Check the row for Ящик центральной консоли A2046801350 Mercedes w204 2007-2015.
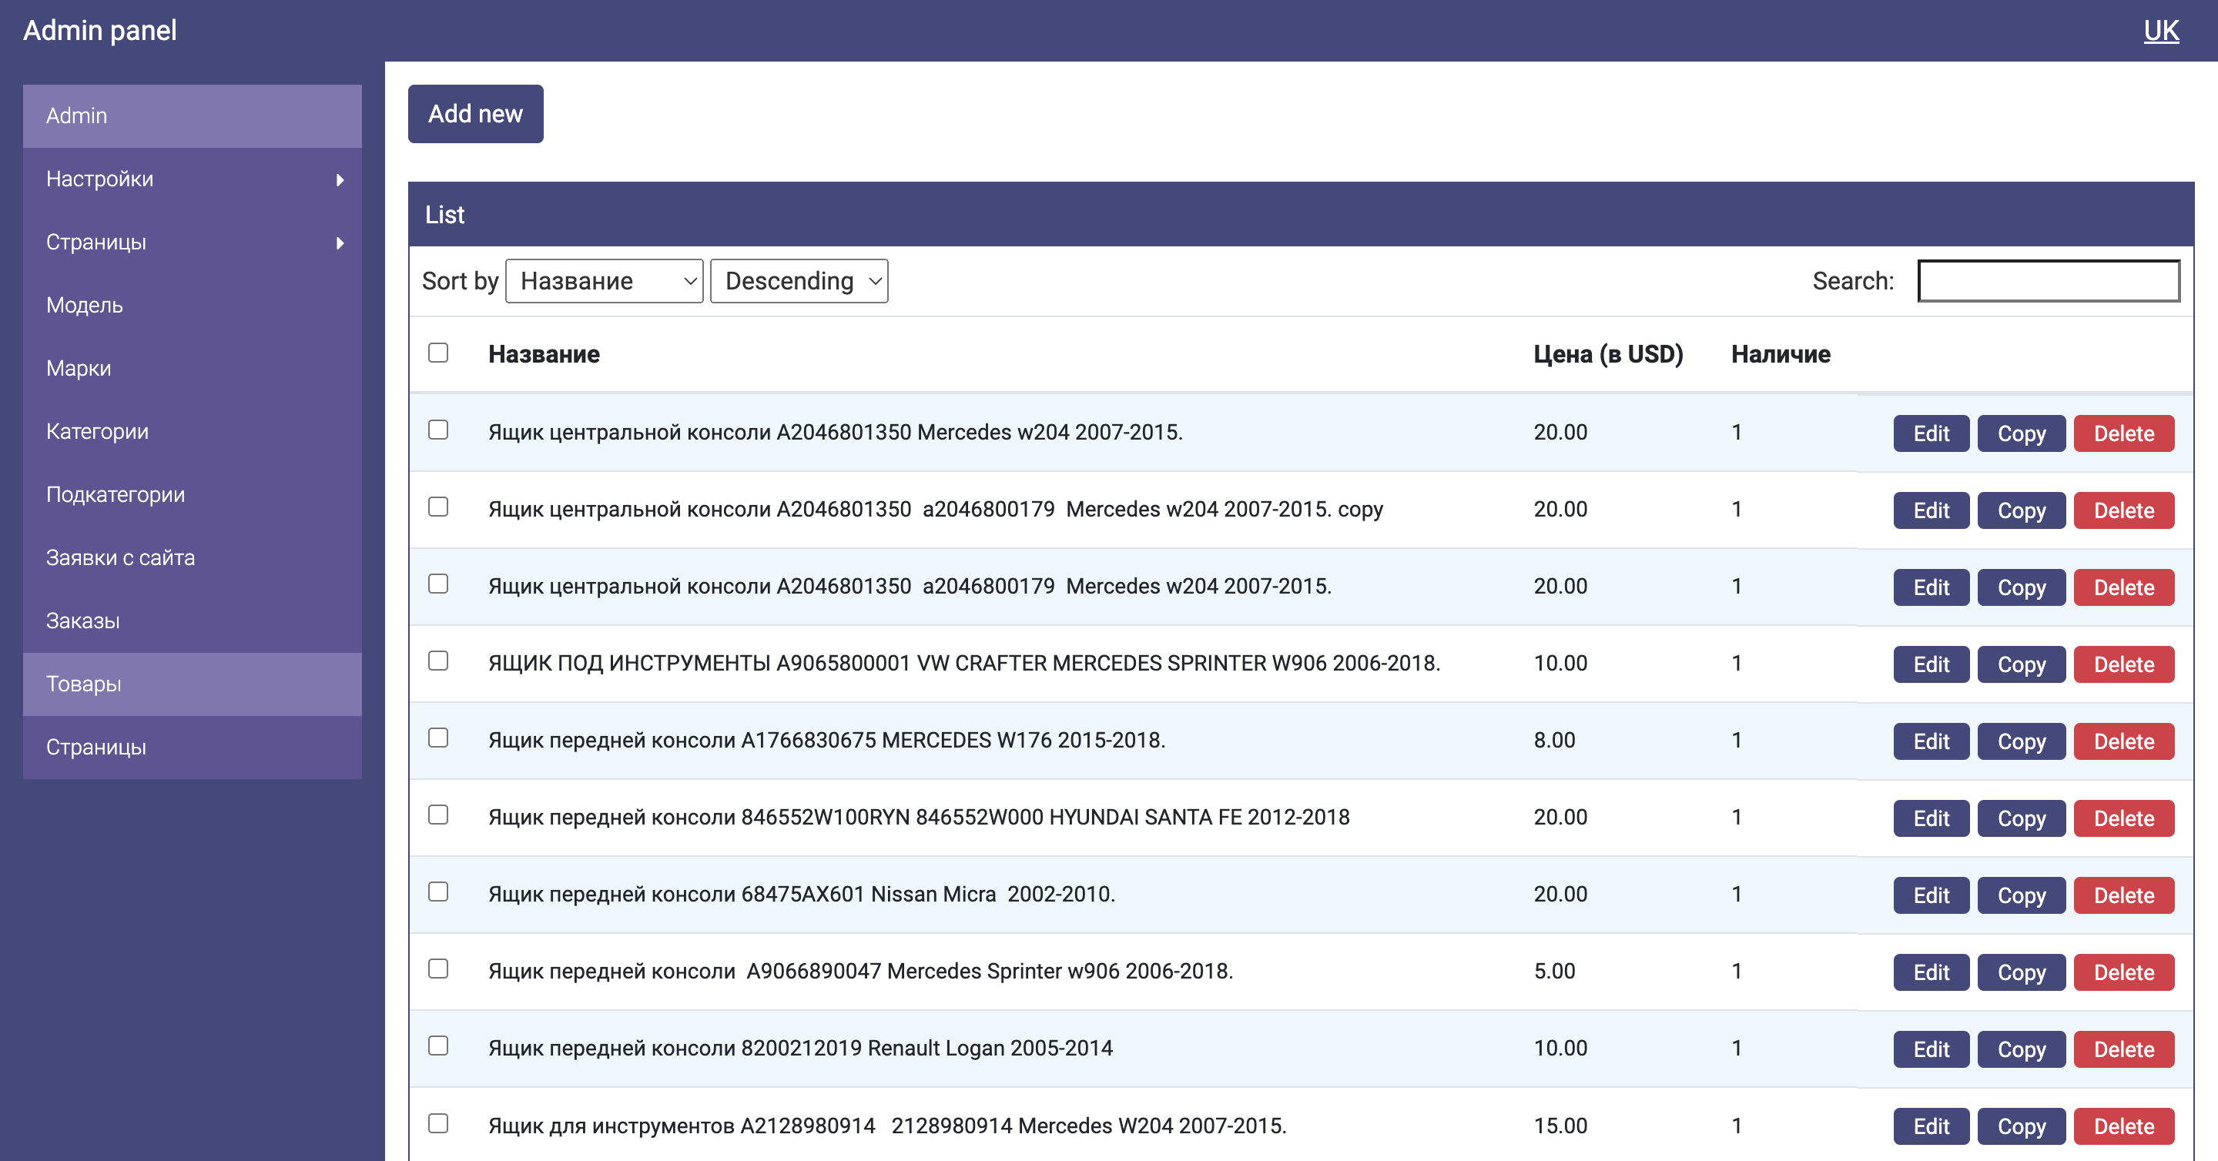This screenshot has height=1161, width=2218. [x=438, y=430]
